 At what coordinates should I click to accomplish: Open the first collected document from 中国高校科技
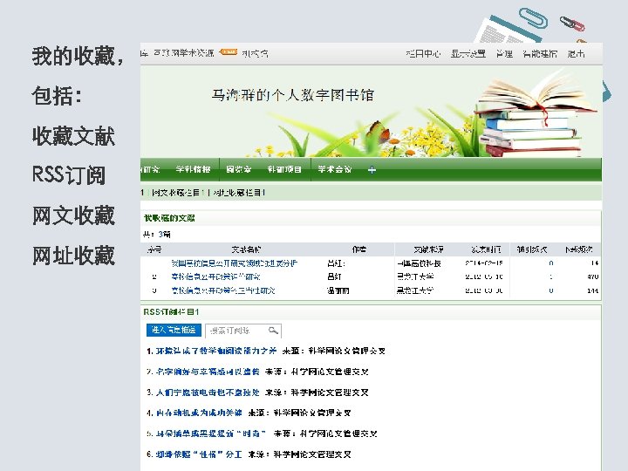[234, 263]
